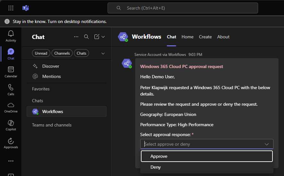Click the 9:03 PM timestamp
This screenshot has width=284, height=176.
(195, 55)
